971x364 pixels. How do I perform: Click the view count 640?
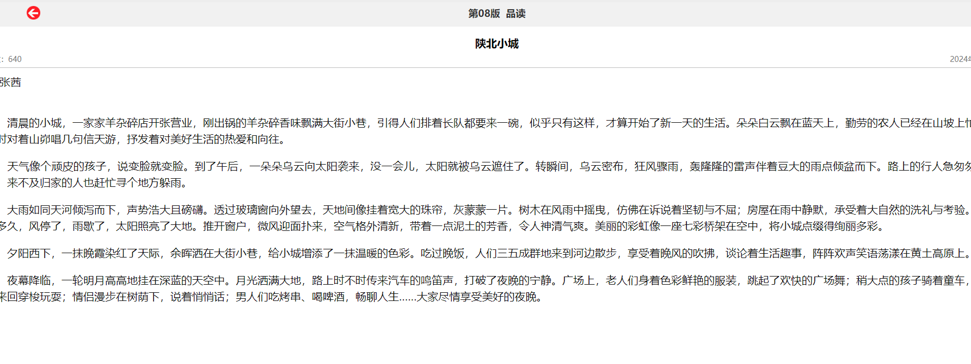15,59
